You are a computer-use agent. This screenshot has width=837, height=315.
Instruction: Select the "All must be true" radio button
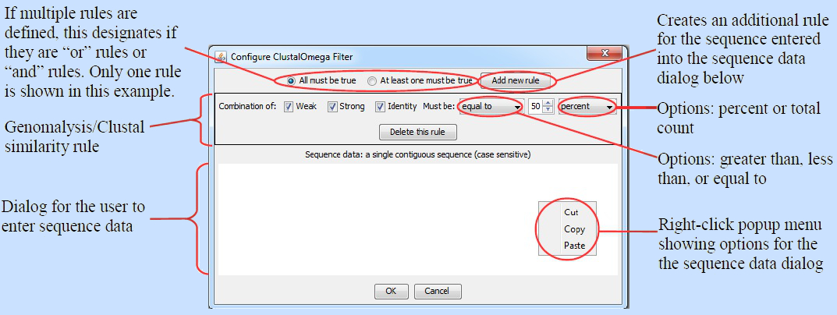coord(291,81)
